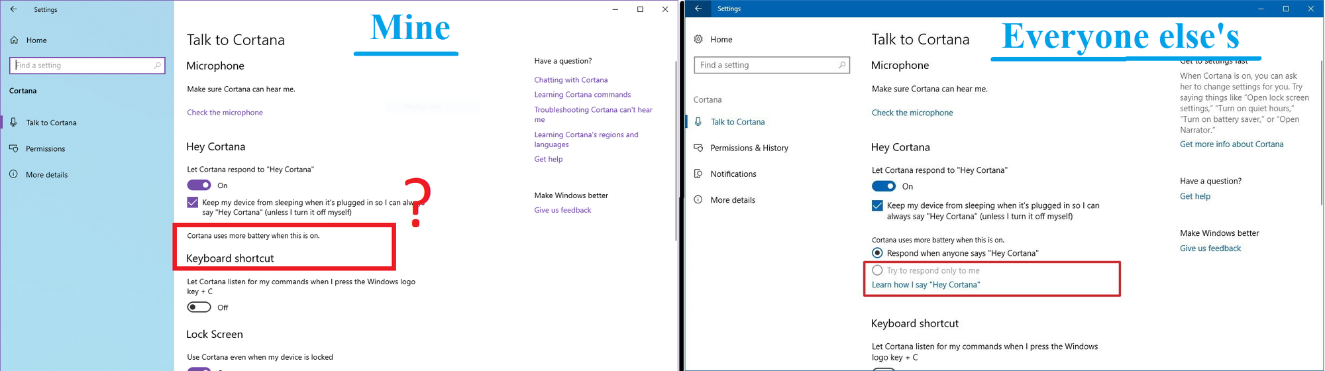Image resolution: width=1325 pixels, height=371 pixels.
Task: Uncheck Keep my device from sleeping in left window
Action: [193, 202]
